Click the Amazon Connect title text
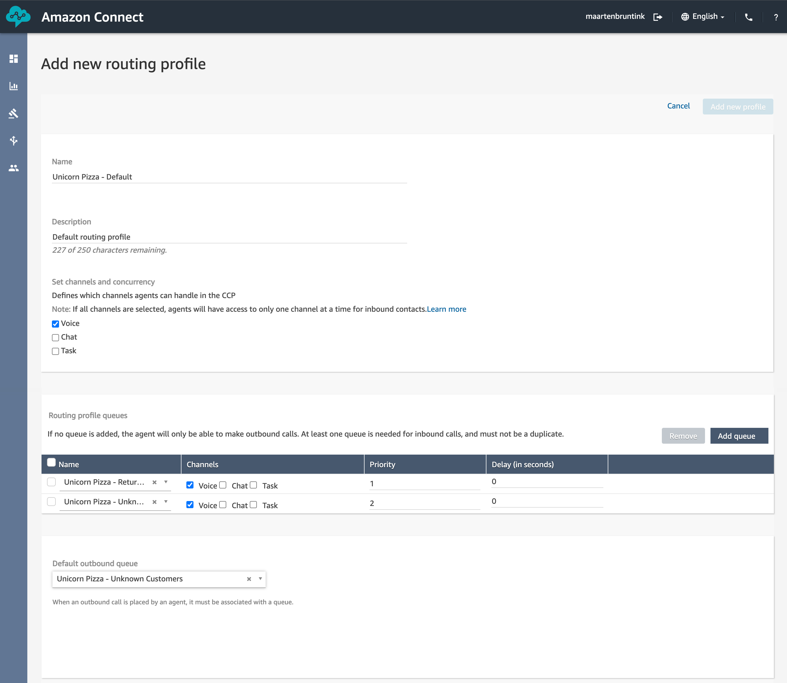Screen dimensions: 787x683 click(92, 17)
